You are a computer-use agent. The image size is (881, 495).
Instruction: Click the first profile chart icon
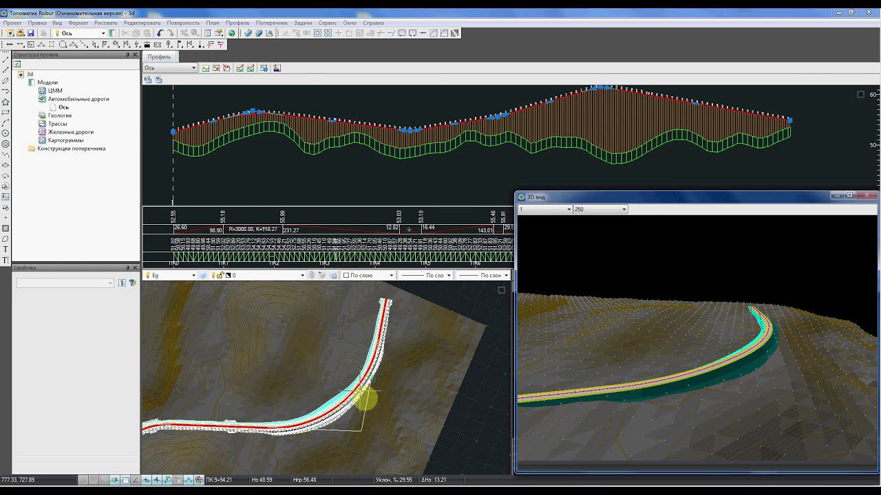click(205, 68)
